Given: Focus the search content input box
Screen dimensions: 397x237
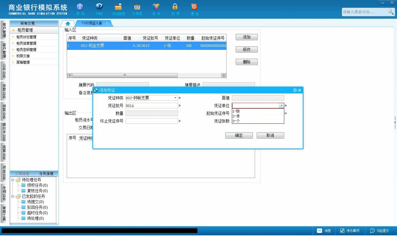Looking at the screenshot, I should click(x=364, y=12).
